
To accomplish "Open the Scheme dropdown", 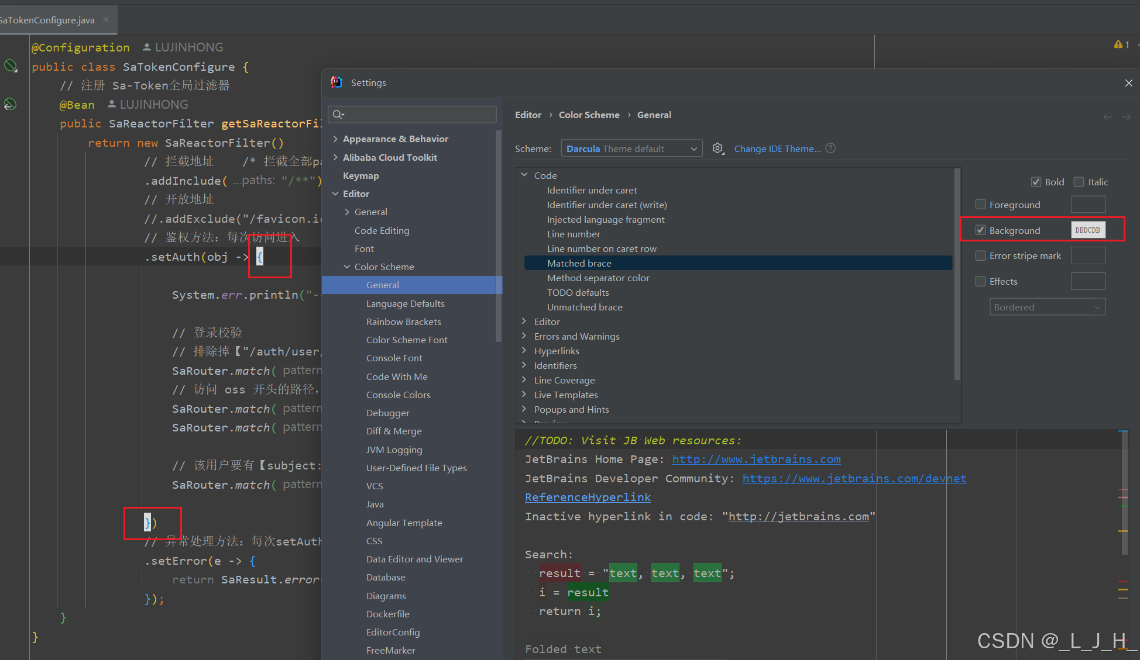I will point(631,148).
